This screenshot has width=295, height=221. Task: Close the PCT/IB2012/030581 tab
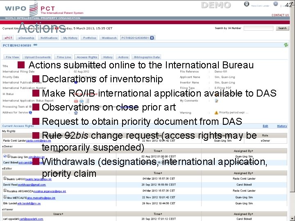(x=152, y=38)
